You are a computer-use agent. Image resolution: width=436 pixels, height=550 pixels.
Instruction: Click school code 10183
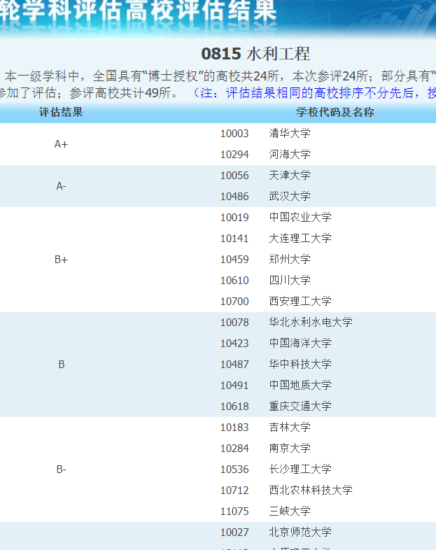point(234,428)
